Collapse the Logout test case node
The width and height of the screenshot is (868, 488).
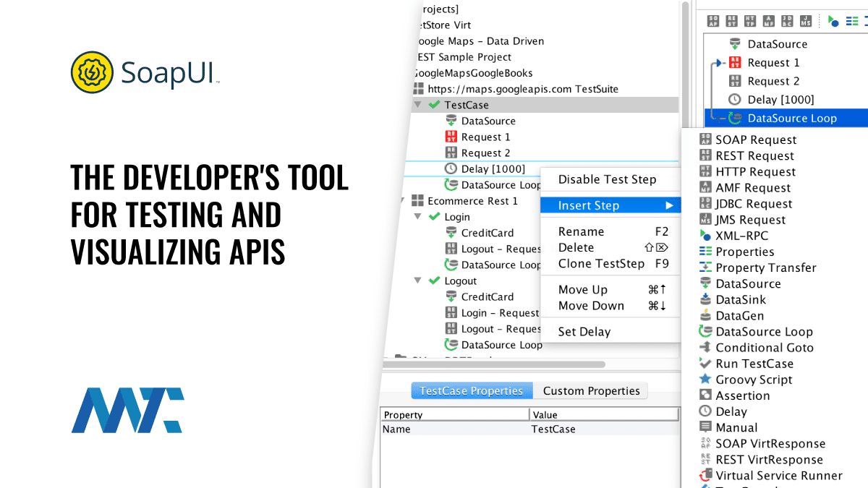click(x=417, y=281)
